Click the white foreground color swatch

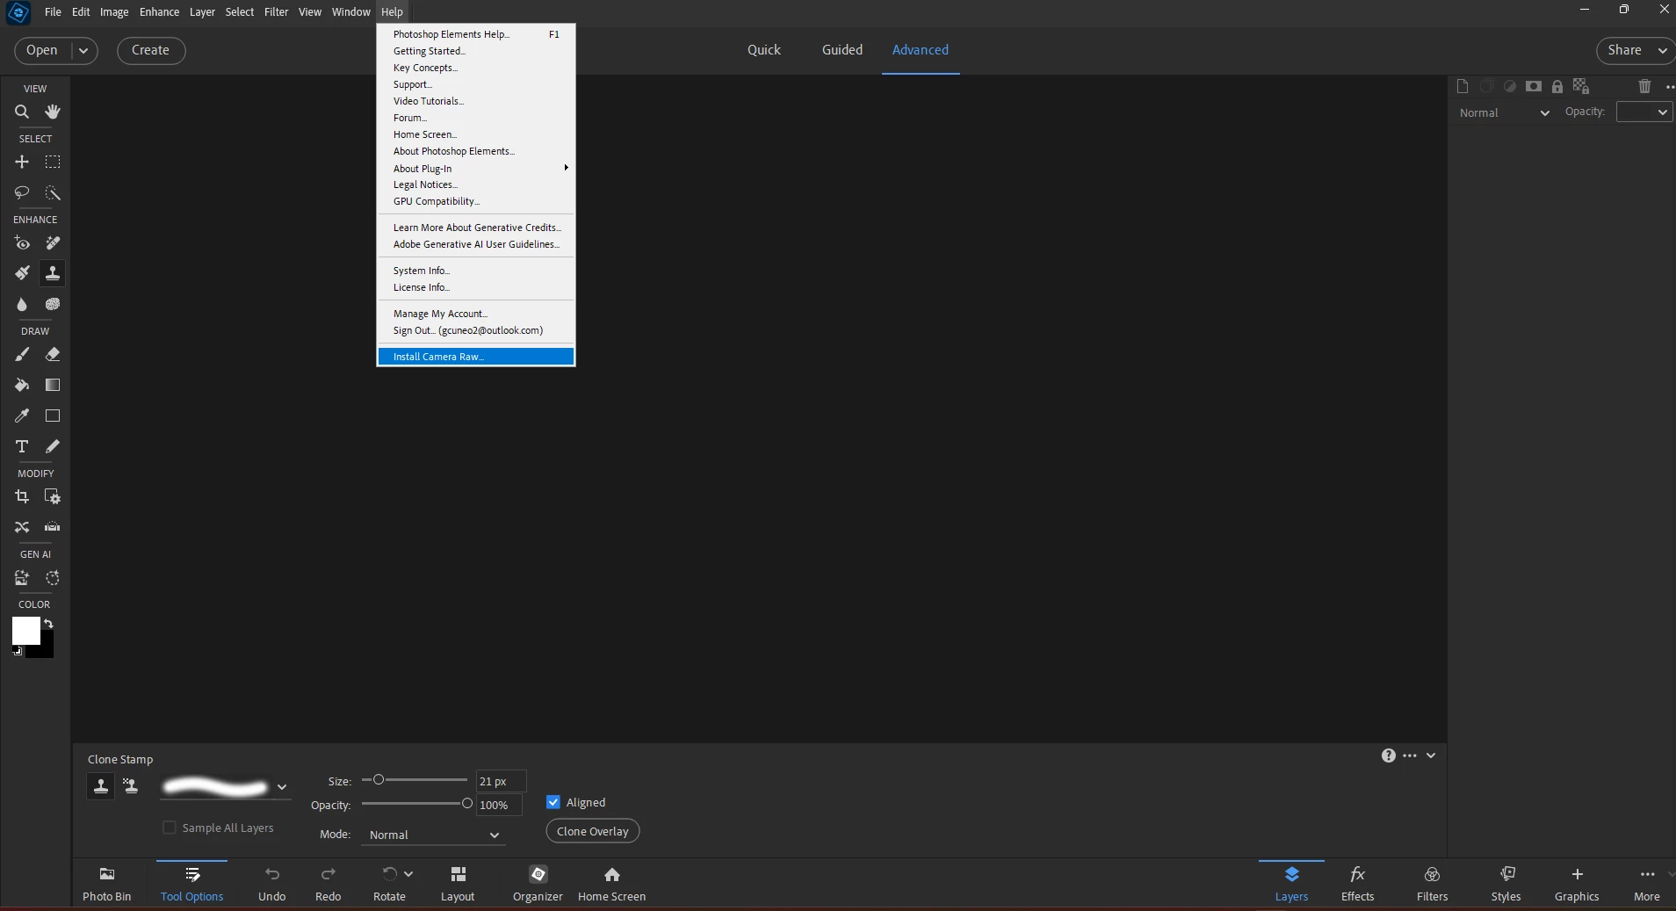(25, 630)
